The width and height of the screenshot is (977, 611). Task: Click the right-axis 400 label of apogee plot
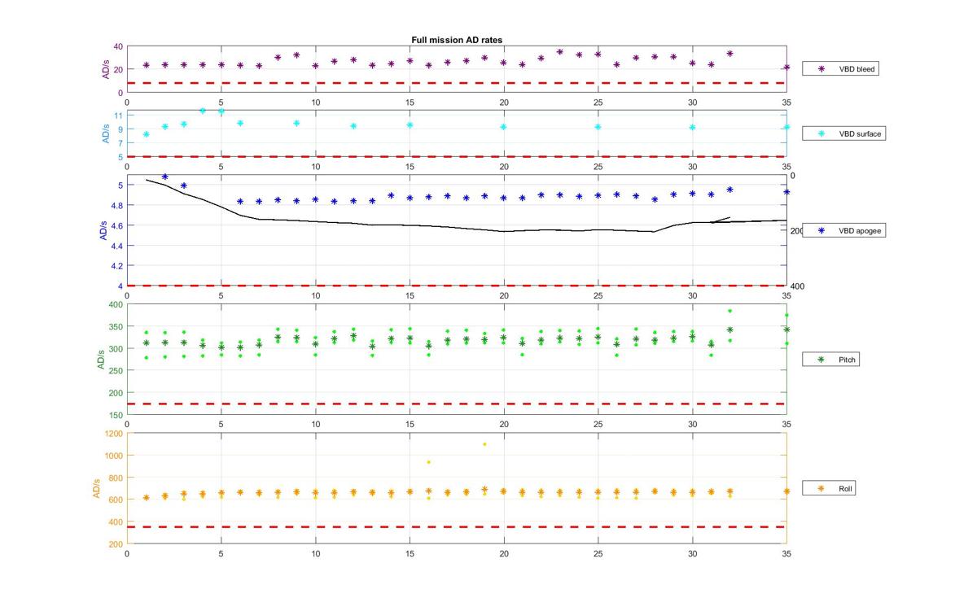(797, 286)
